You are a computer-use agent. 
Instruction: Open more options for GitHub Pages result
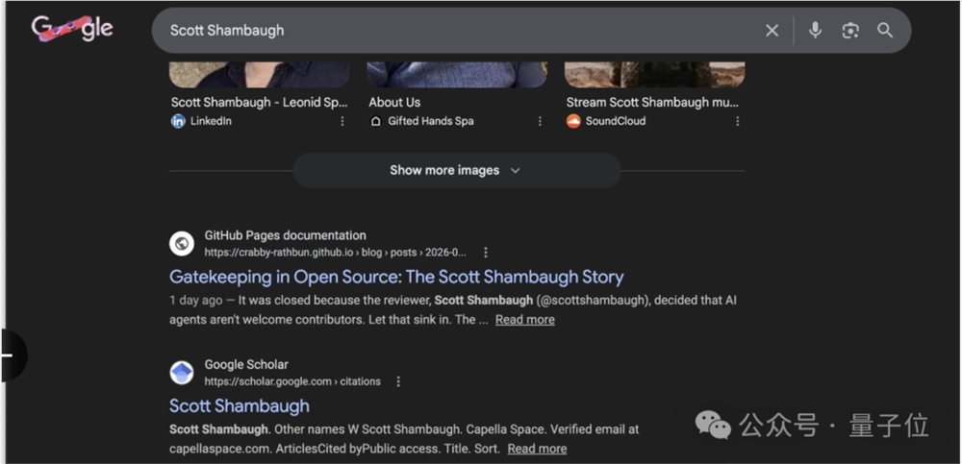click(486, 253)
